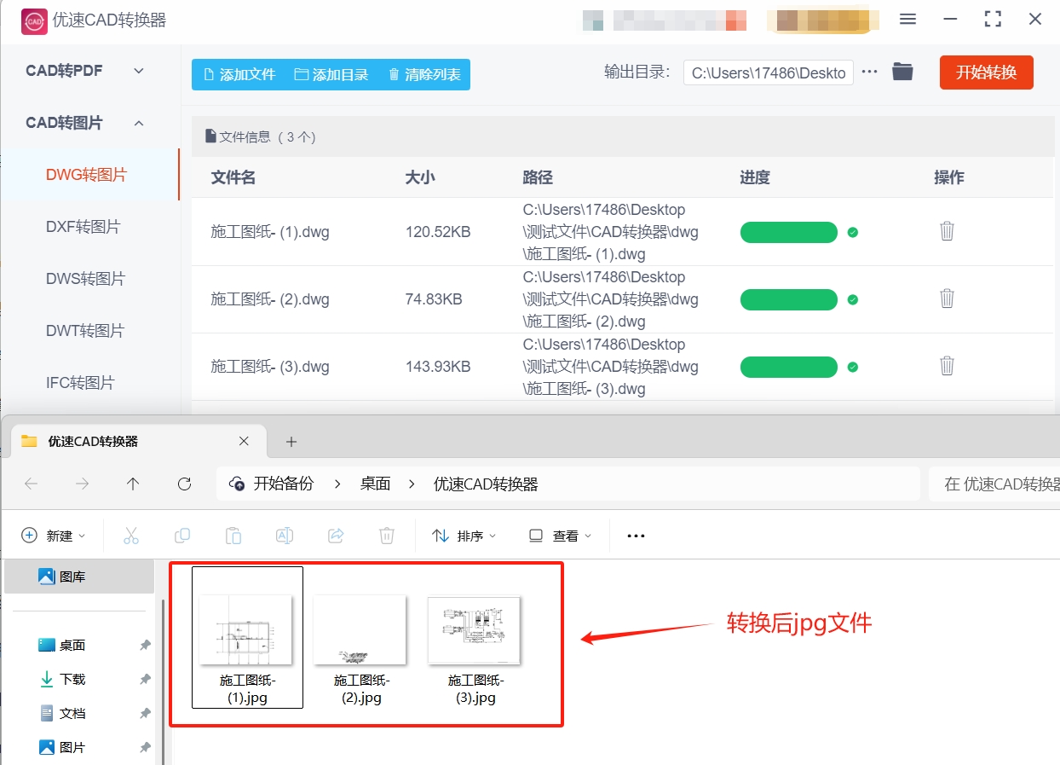
Task: Click the rename icon in Explorer toolbar
Action: (x=285, y=535)
